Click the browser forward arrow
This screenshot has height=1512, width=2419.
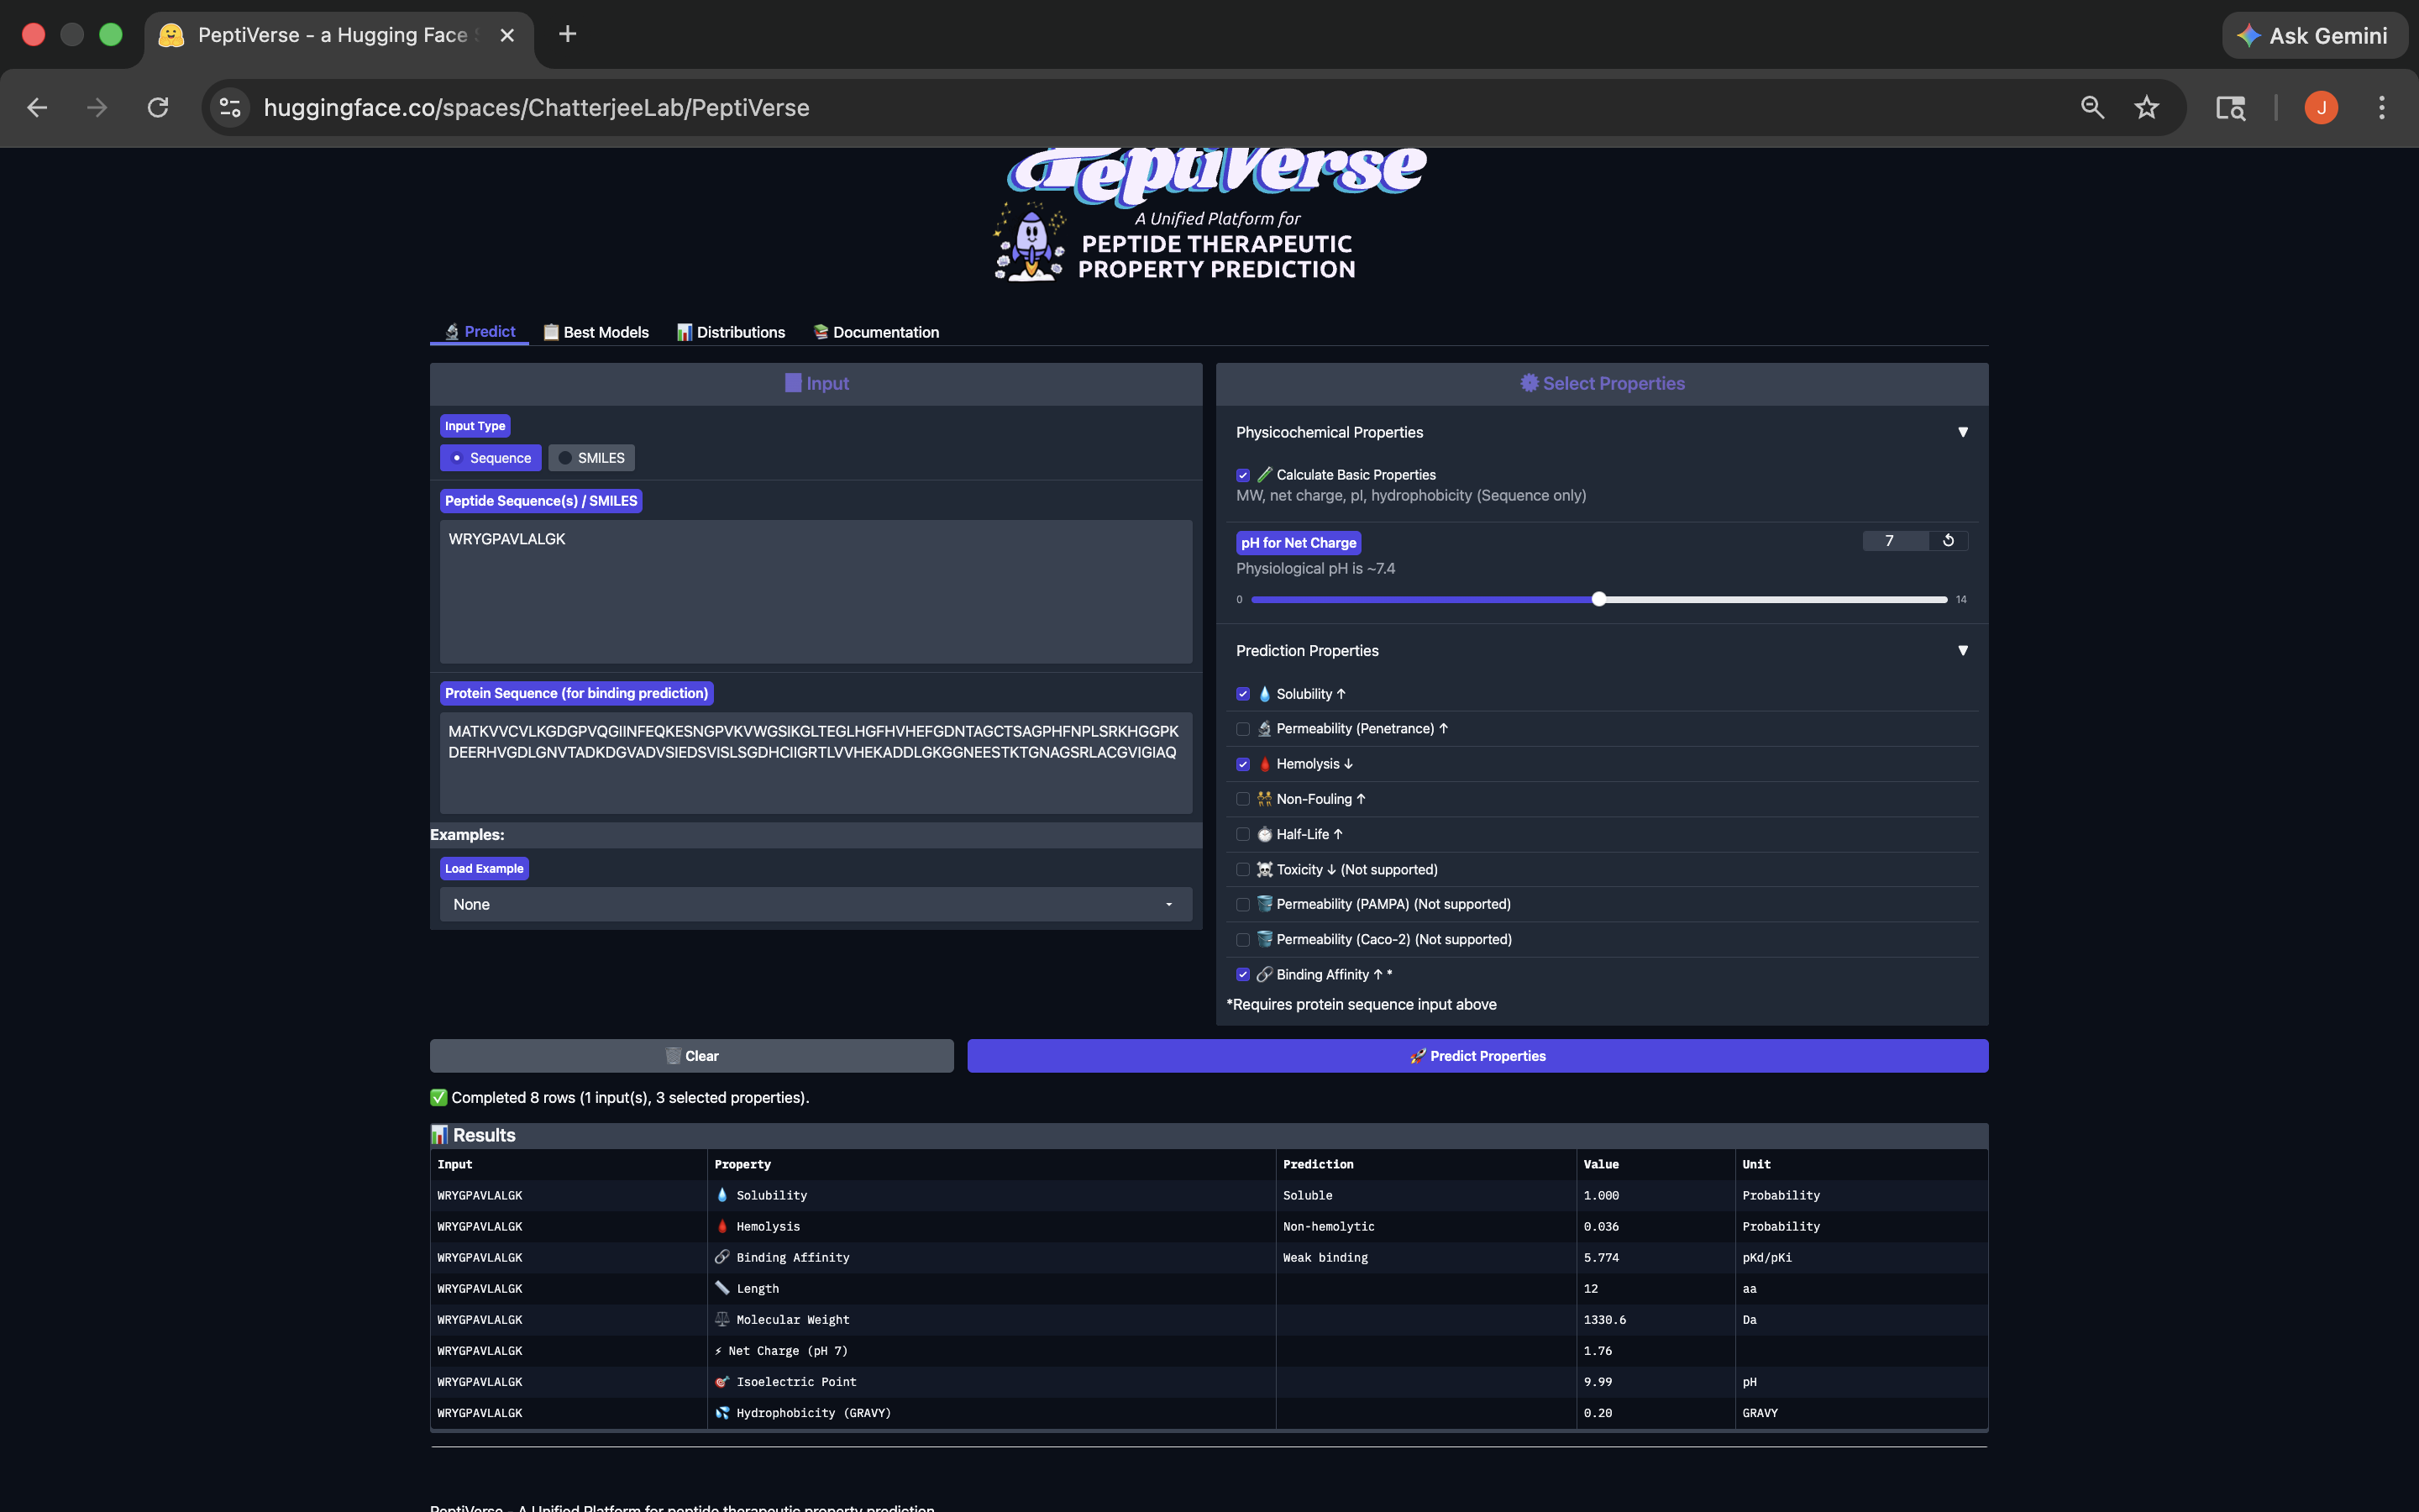[x=97, y=108]
